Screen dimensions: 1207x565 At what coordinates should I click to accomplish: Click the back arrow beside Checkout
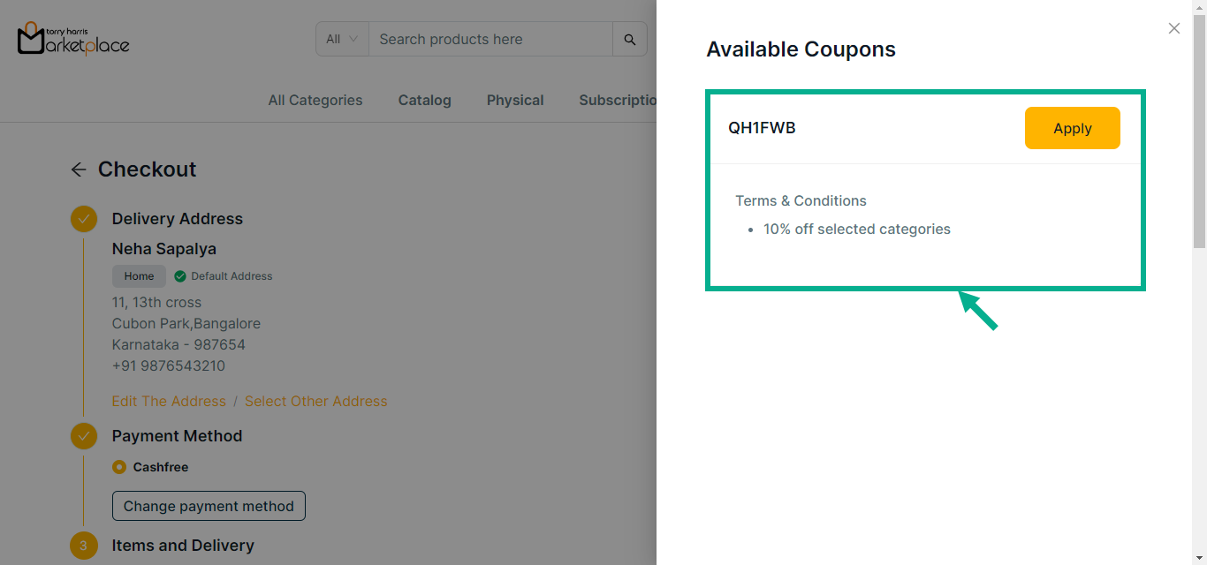pos(79,169)
